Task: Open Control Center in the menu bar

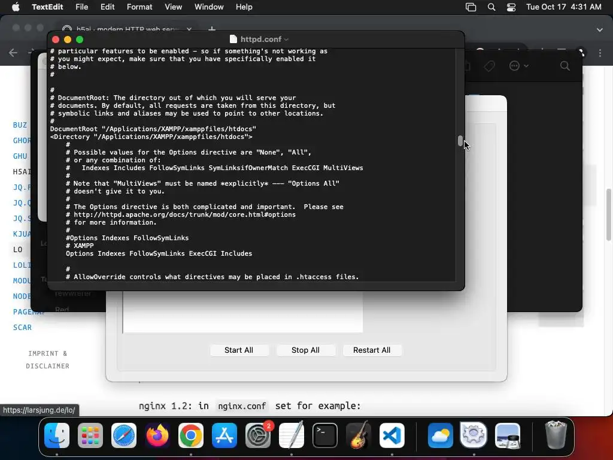Action: click(511, 7)
